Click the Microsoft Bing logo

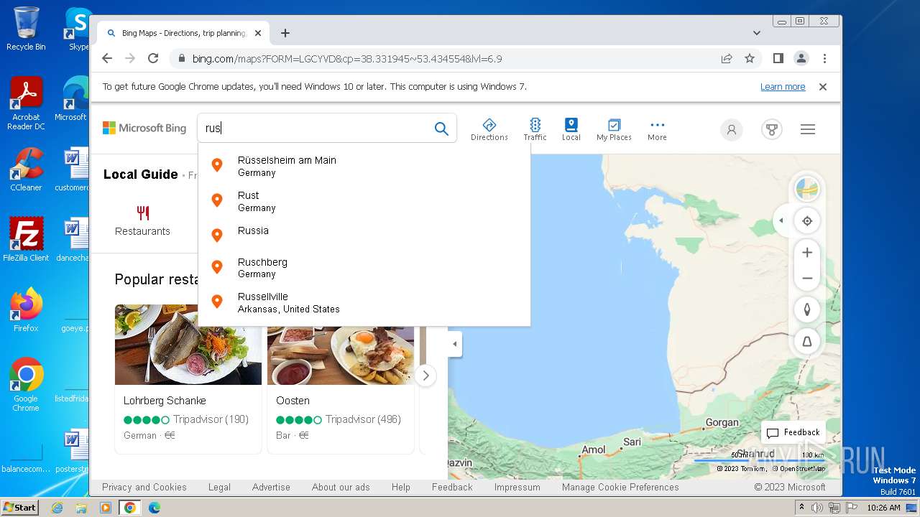[144, 128]
